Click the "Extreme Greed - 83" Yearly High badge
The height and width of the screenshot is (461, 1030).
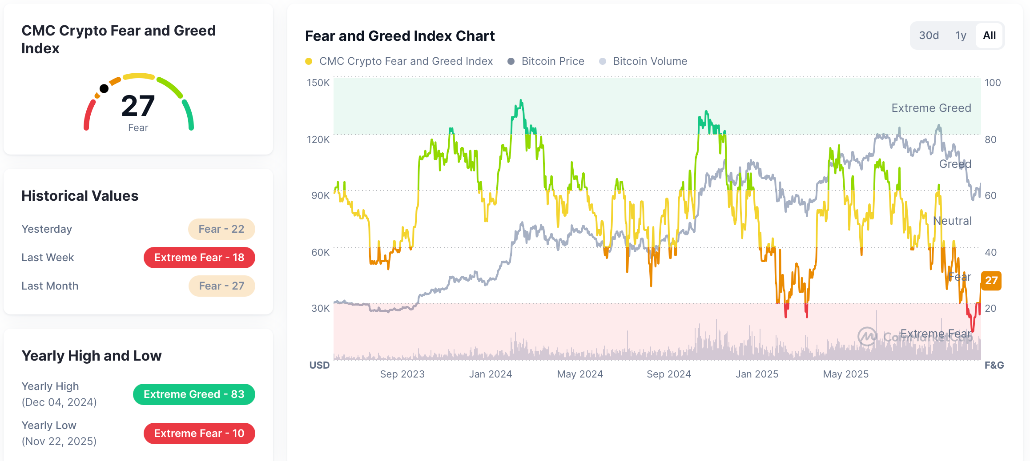(193, 394)
